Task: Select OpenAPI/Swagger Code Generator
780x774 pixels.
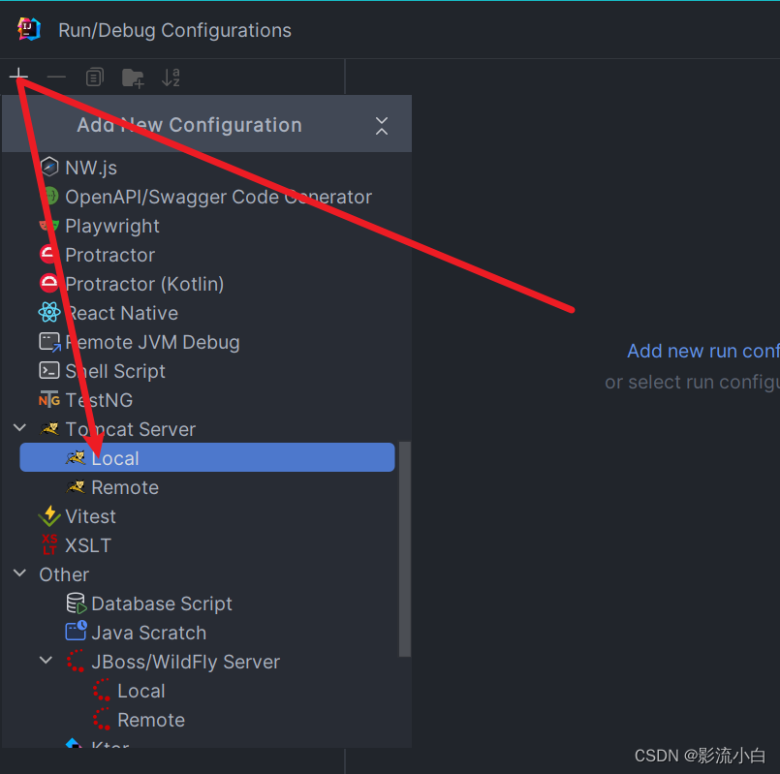Action: (x=218, y=196)
